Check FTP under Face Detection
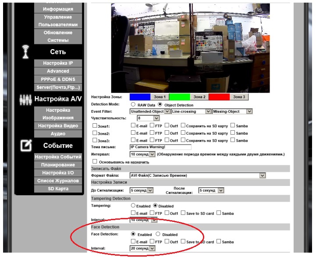This screenshot has height=257, width=316. [x=152, y=241]
